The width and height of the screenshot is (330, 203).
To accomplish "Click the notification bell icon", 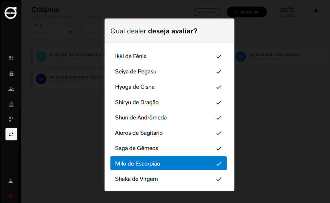I will click(x=315, y=11).
